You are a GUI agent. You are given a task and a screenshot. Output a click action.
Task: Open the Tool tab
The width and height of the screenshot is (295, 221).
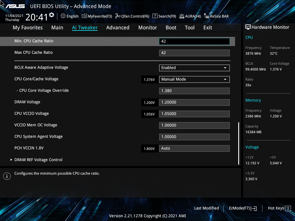[190, 28]
